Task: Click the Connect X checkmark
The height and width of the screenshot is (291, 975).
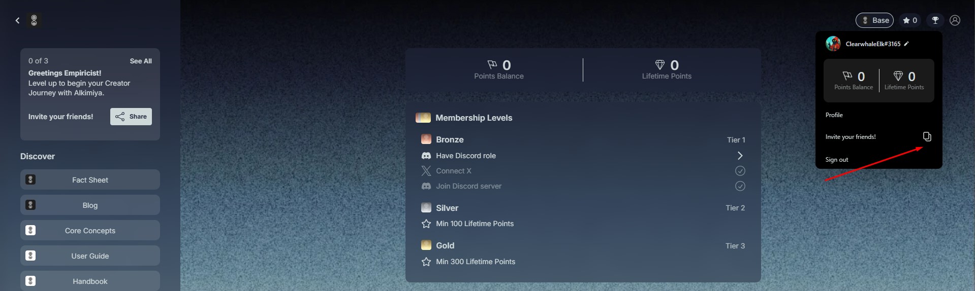Action: (x=740, y=171)
